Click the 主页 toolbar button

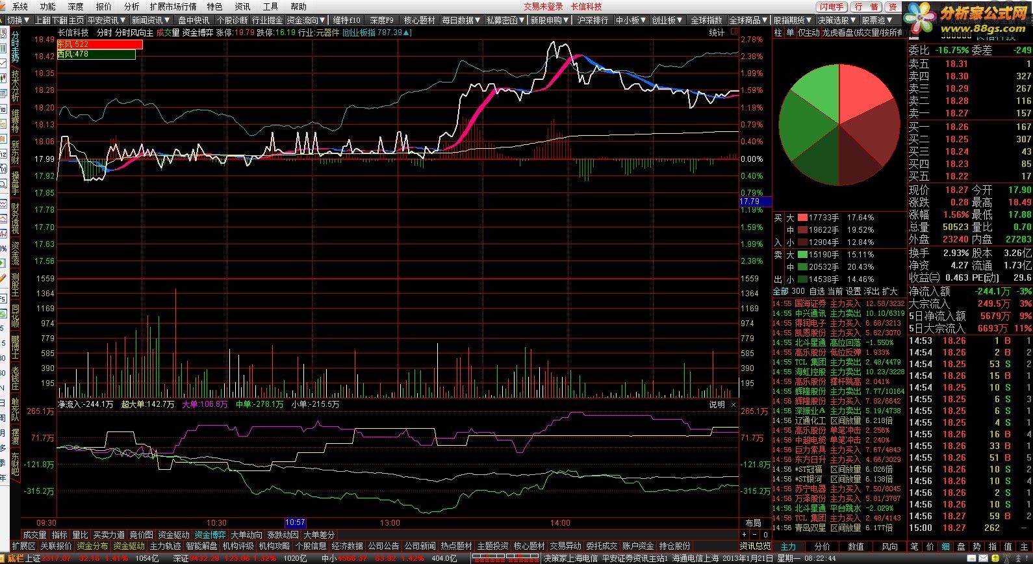(76, 20)
